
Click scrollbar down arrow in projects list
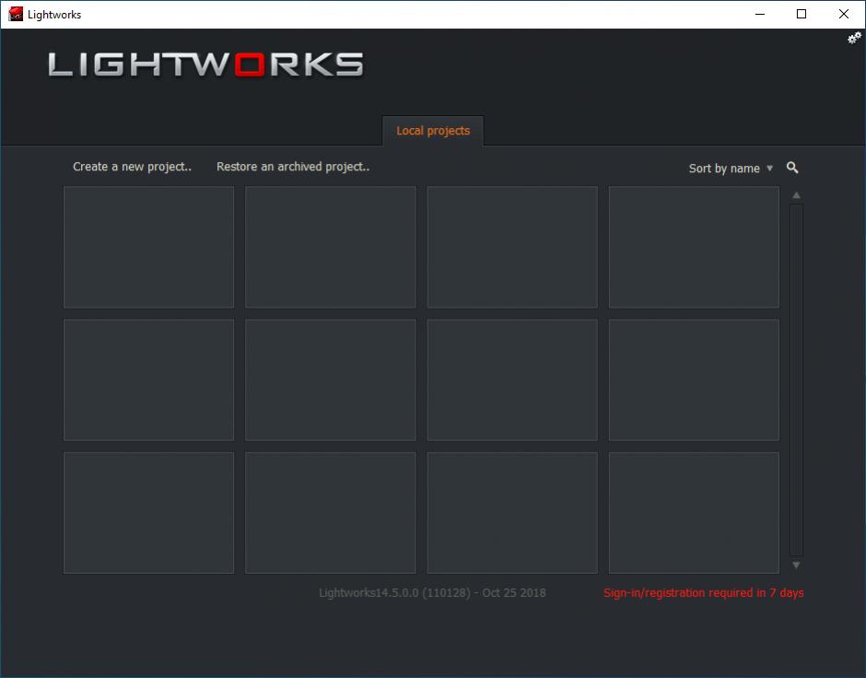pyautogui.click(x=796, y=565)
